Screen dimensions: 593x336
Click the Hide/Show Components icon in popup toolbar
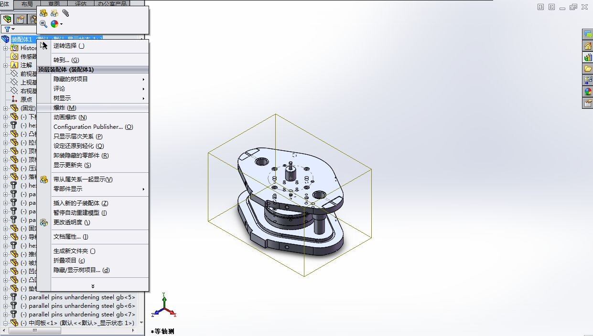point(43,13)
